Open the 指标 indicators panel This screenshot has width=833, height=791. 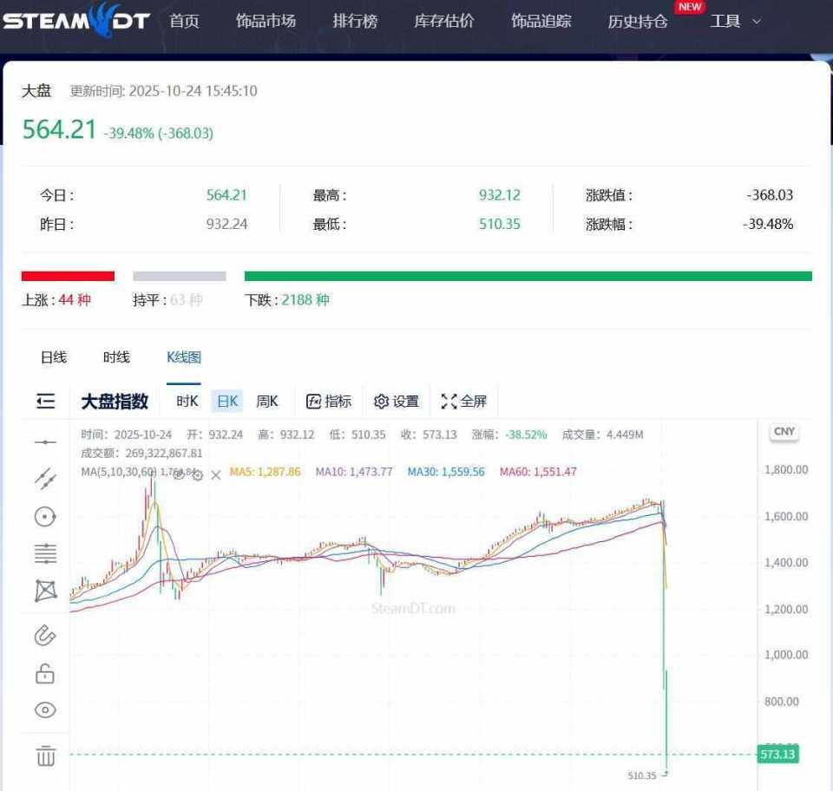(328, 401)
